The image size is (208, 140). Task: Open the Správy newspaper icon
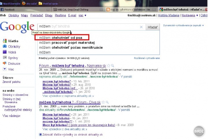[x=5, y=57]
